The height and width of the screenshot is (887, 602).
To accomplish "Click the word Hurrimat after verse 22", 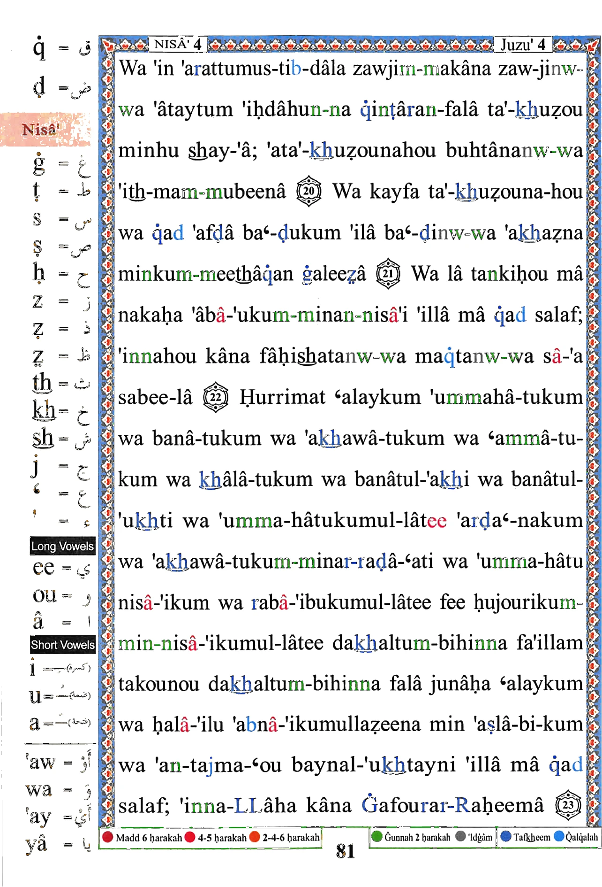I will [x=282, y=397].
